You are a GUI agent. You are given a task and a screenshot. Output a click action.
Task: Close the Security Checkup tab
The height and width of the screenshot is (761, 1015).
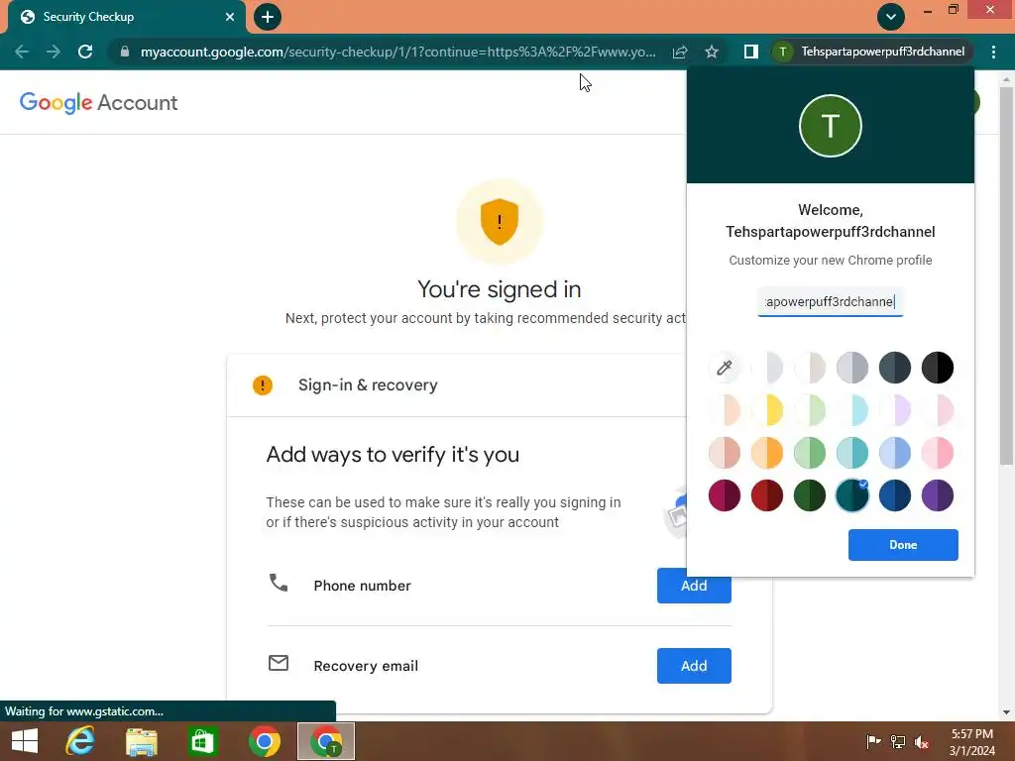[229, 17]
